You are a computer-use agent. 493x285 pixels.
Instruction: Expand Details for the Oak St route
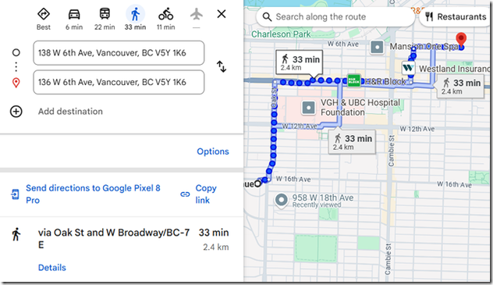[x=52, y=267]
